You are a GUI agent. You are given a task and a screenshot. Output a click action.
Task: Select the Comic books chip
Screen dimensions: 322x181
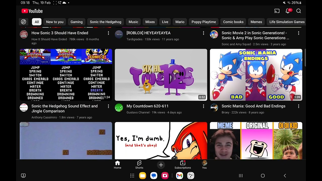[233, 22]
